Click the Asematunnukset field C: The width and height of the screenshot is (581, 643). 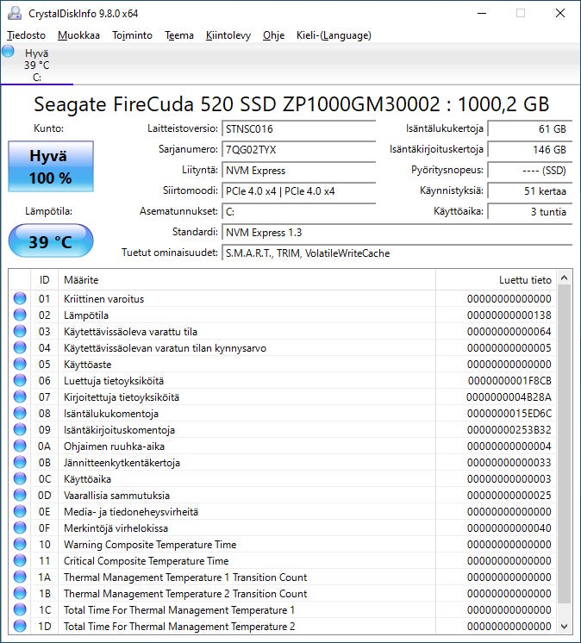(x=298, y=212)
